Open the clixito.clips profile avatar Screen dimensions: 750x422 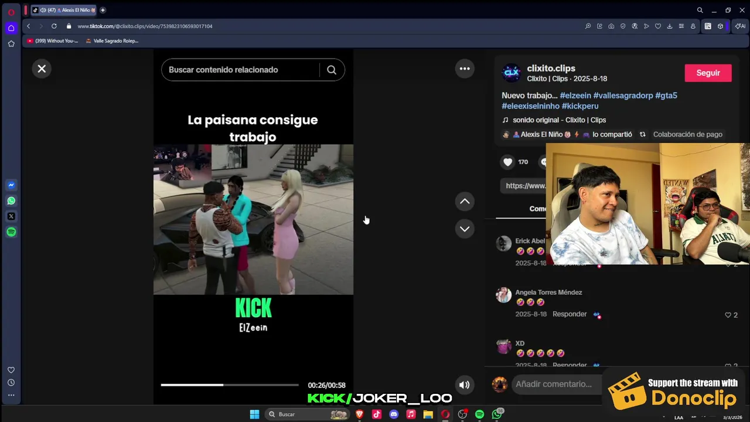tap(512, 73)
